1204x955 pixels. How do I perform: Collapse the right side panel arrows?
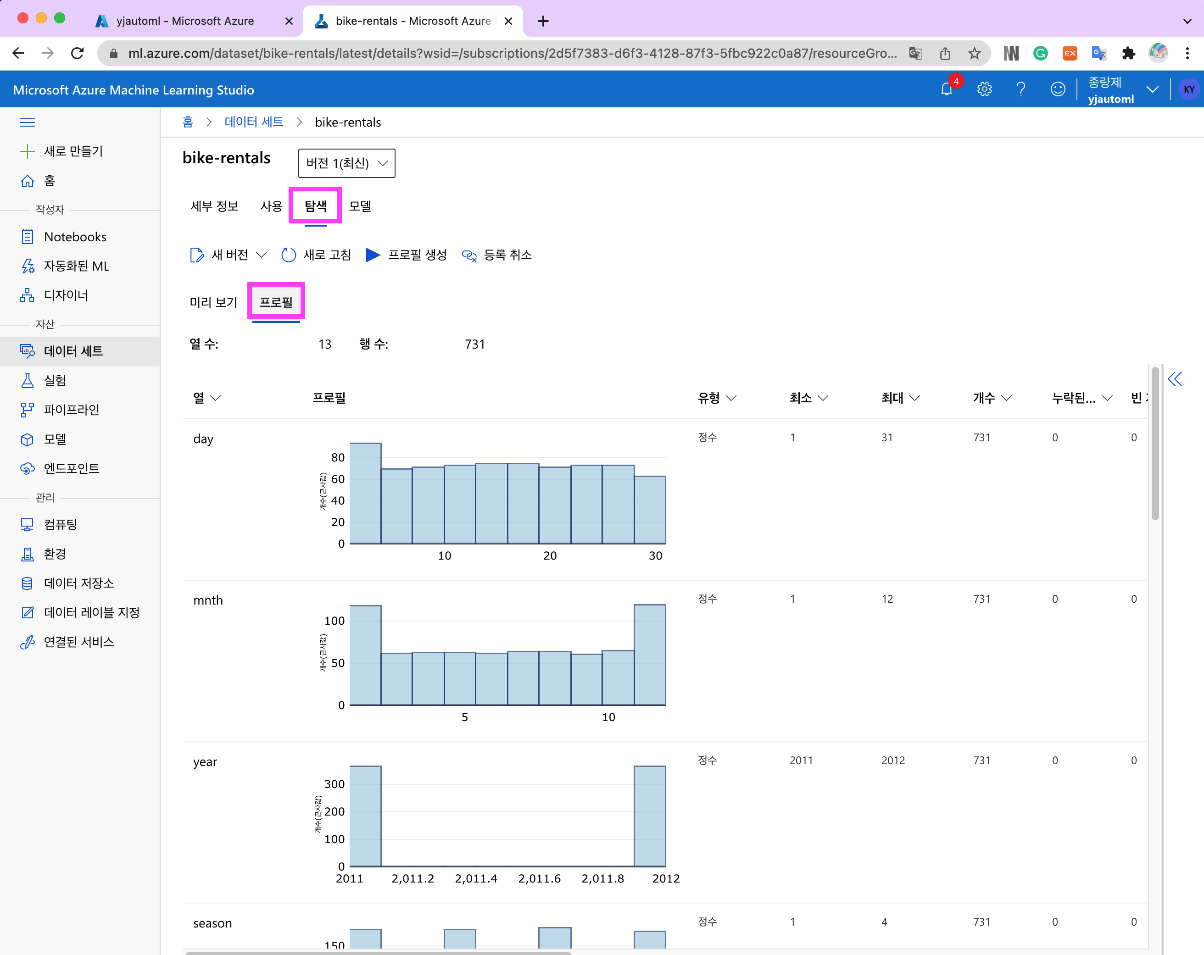[1175, 379]
